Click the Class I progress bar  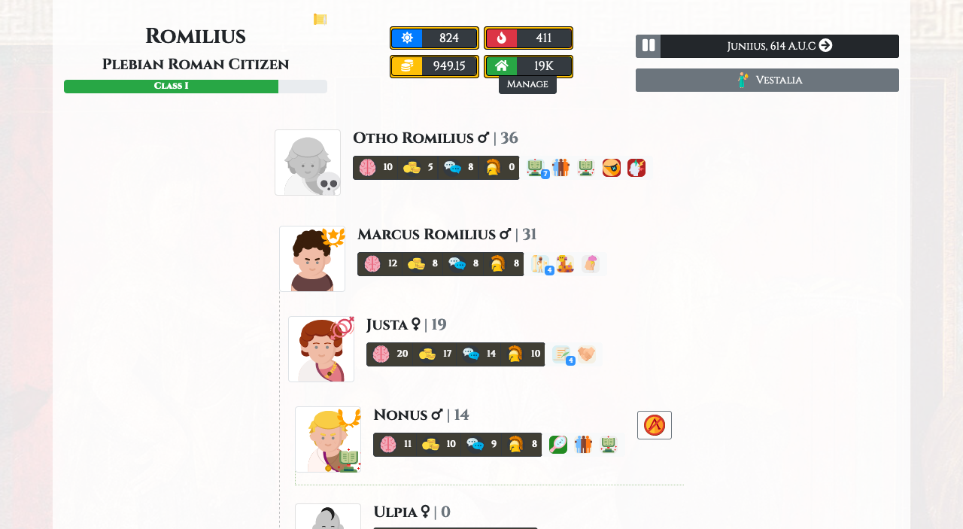pyautogui.click(x=196, y=87)
